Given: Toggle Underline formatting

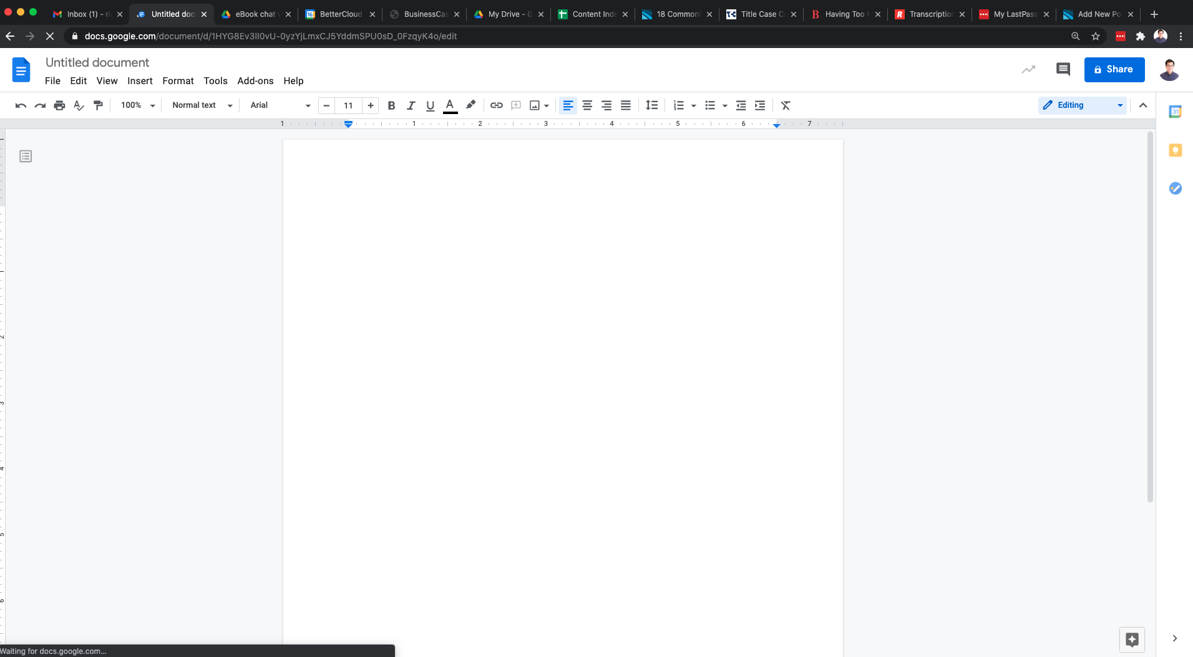Looking at the screenshot, I should tap(430, 105).
